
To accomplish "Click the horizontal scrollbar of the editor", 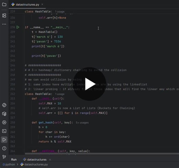I will tap(102, 153).
